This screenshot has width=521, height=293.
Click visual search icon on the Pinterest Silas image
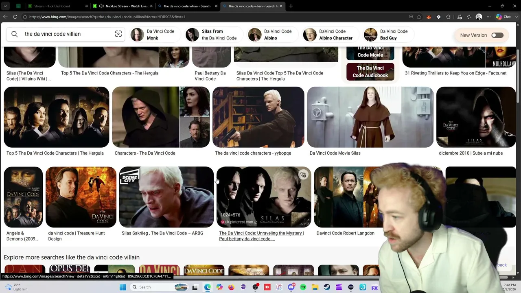[303, 175]
